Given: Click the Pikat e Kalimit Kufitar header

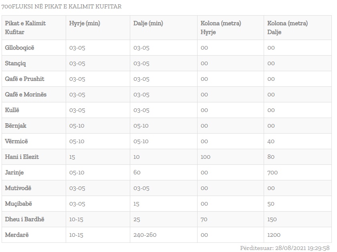Looking at the screenshot, I should [x=25, y=27].
